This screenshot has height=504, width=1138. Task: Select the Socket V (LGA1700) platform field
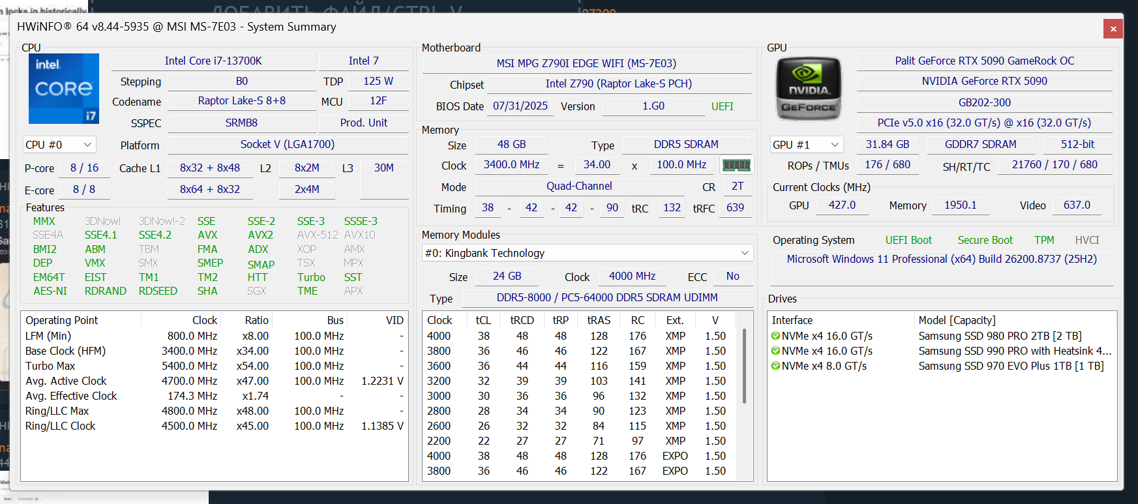tap(288, 145)
